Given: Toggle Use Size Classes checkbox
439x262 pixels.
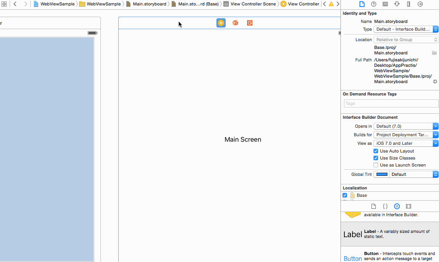Looking at the screenshot, I should (x=376, y=158).
